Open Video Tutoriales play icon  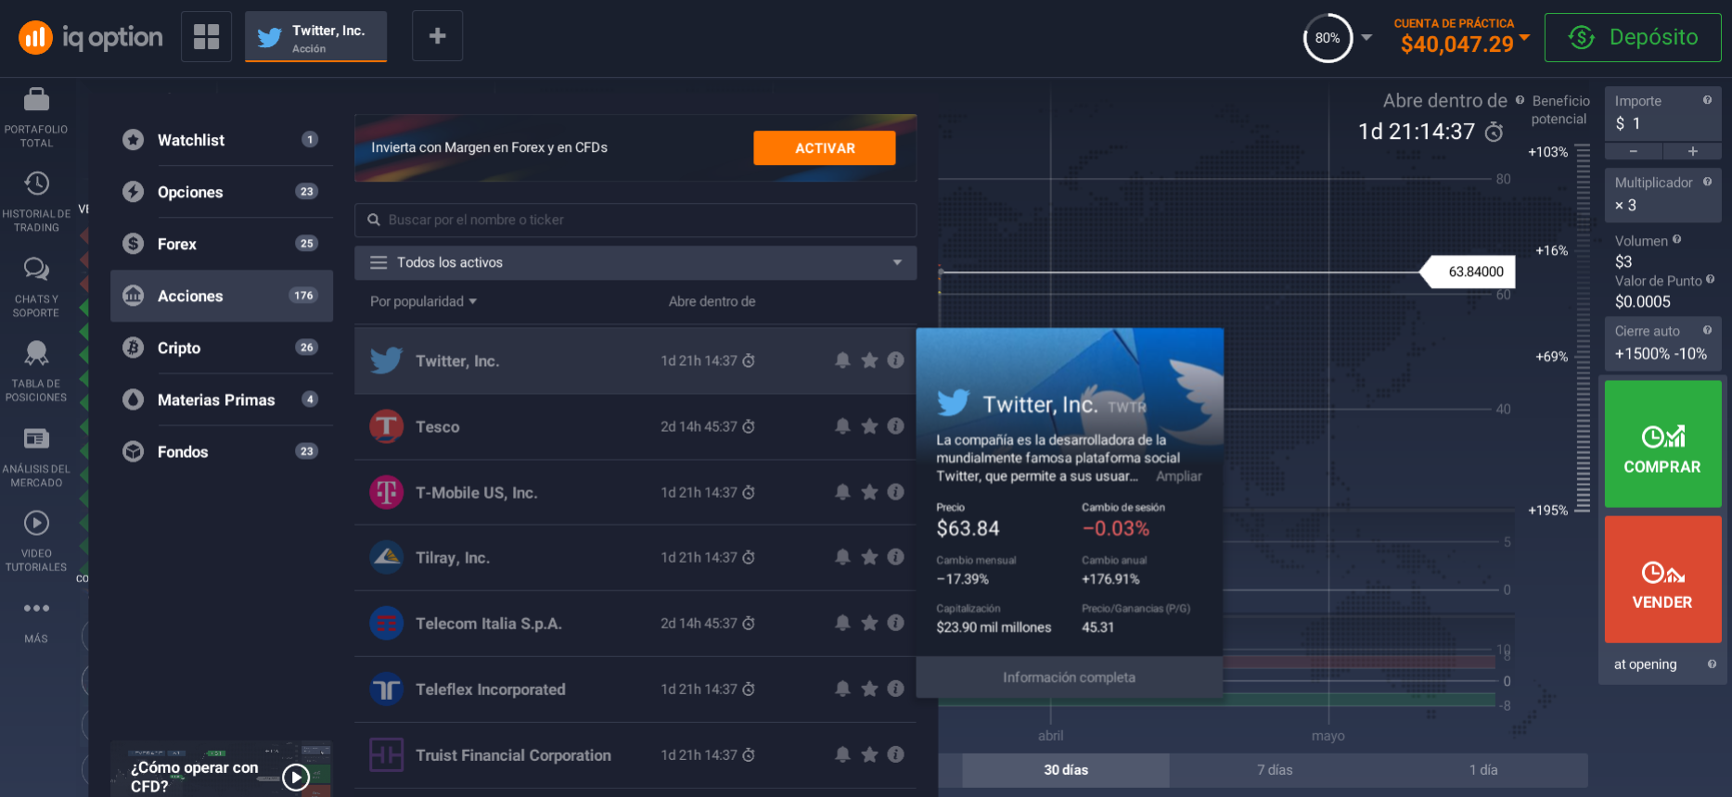36,524
